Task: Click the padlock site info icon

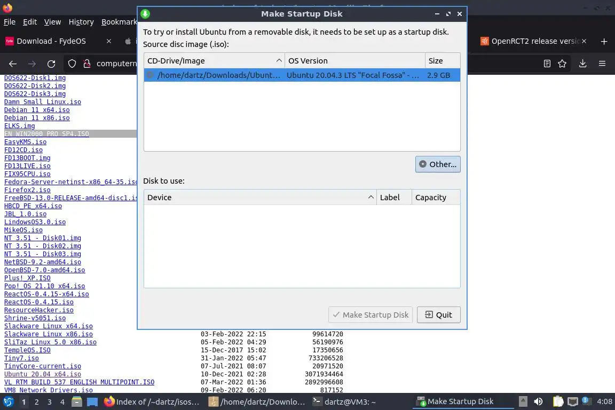Action: [x=87, y=64]
